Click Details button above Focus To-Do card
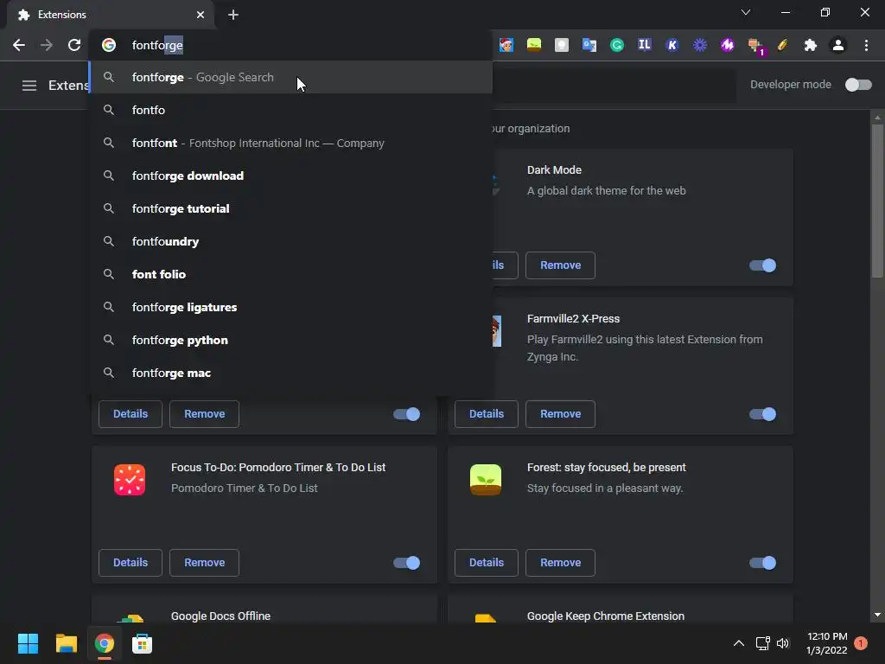The width and height of the screenshot is (885, 664). coord(131,414)
